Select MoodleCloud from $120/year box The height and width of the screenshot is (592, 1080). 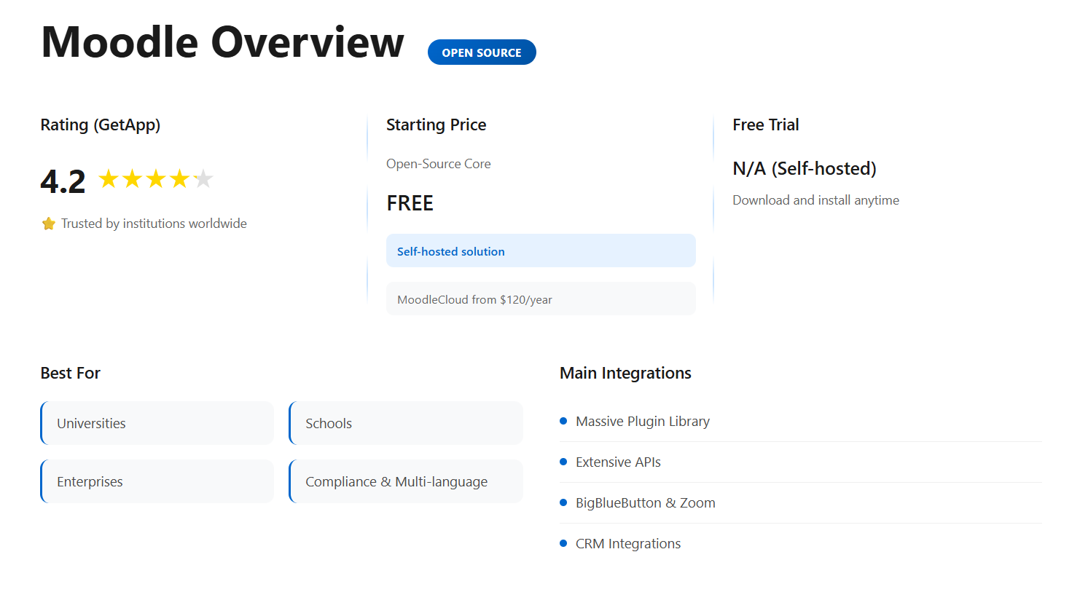coord(541,299)
